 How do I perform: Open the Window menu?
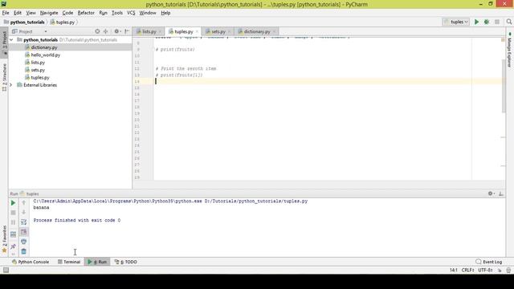tap(148, 13)
